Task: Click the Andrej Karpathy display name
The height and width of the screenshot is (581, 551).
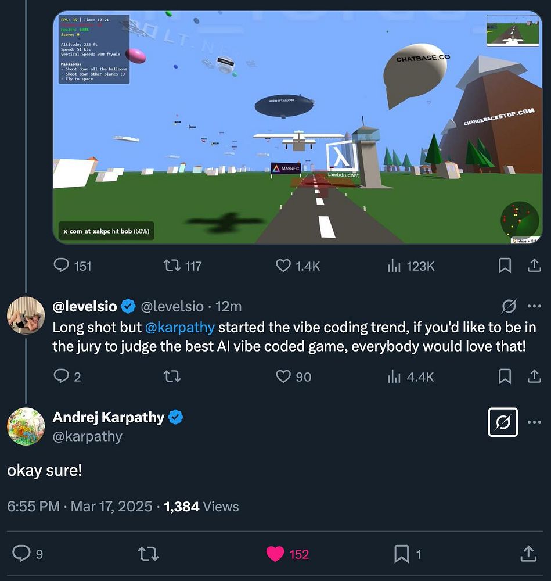Action: (109, 417)
